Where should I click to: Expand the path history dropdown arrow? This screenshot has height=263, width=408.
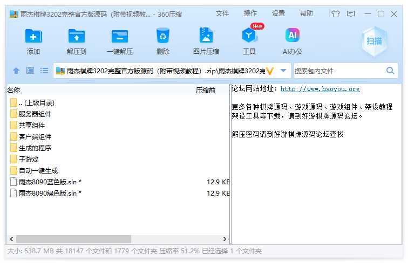coord(283,71)
